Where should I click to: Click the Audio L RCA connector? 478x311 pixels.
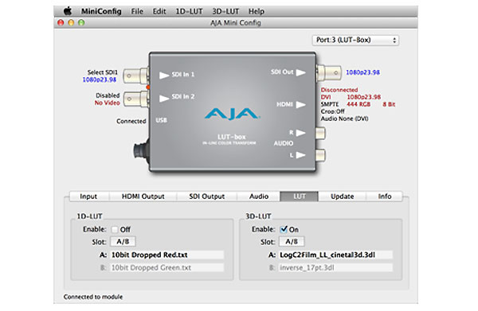pyautogui.click(x=321, y=156)
